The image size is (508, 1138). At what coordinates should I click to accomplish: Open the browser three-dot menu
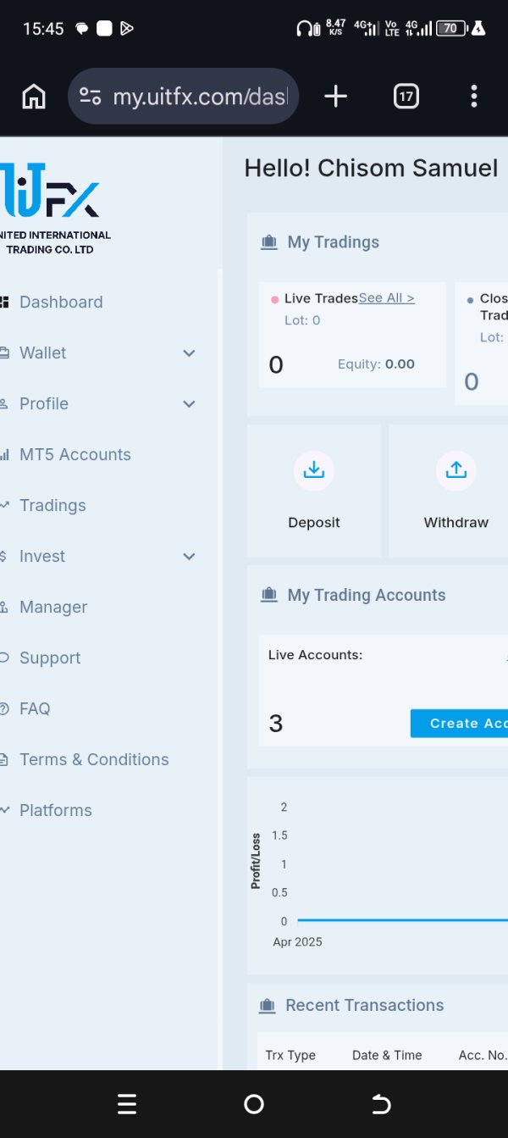point(474,97)
